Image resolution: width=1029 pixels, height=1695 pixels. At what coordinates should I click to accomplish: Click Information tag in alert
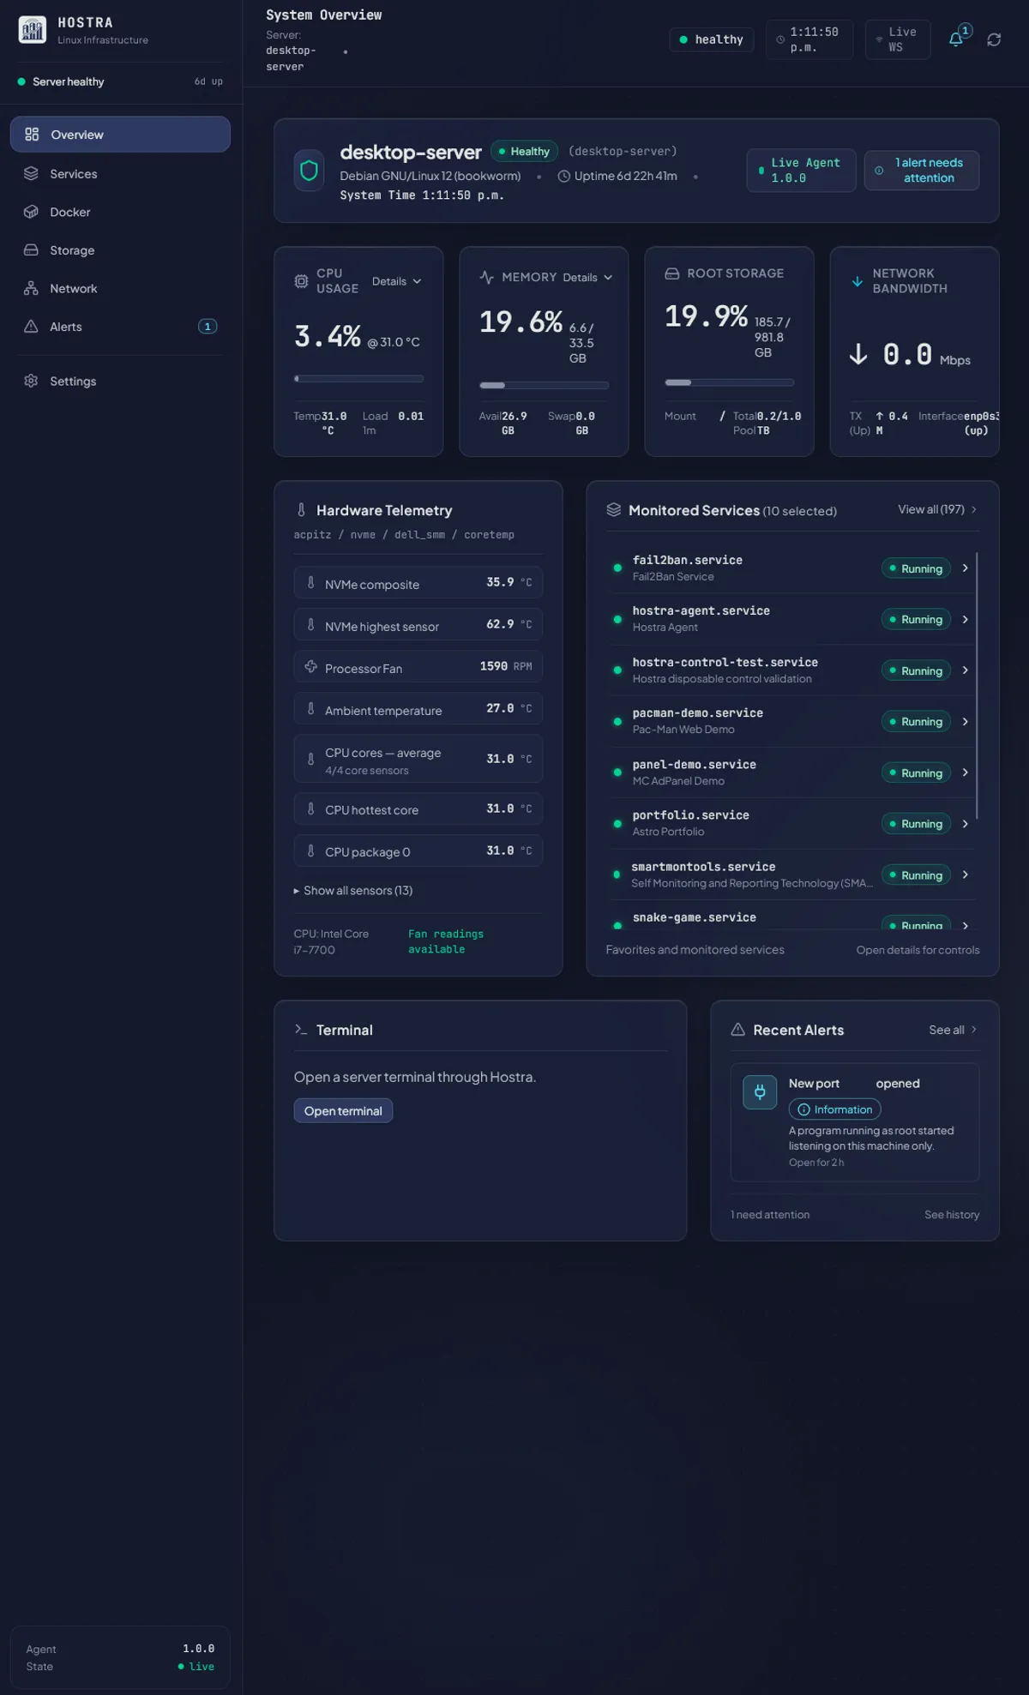pos(834,1109)
